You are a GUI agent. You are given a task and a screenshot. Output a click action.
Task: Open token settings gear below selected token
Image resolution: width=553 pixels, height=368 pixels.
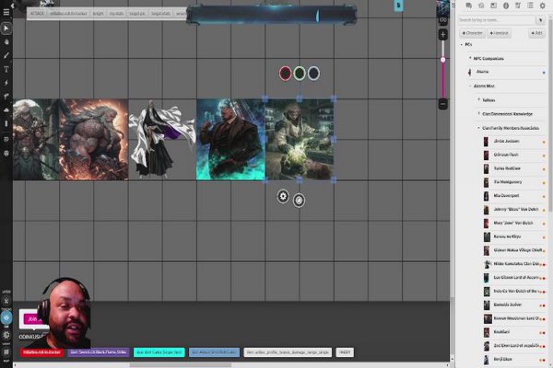[x=283, y=197]
